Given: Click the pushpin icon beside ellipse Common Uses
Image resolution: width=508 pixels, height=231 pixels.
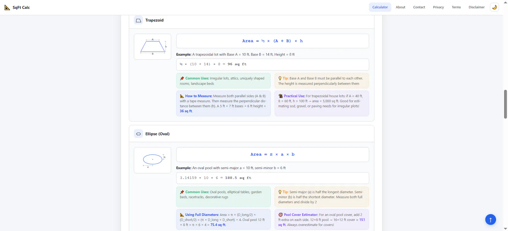Looking at the screenshot, I should [182, 192].
